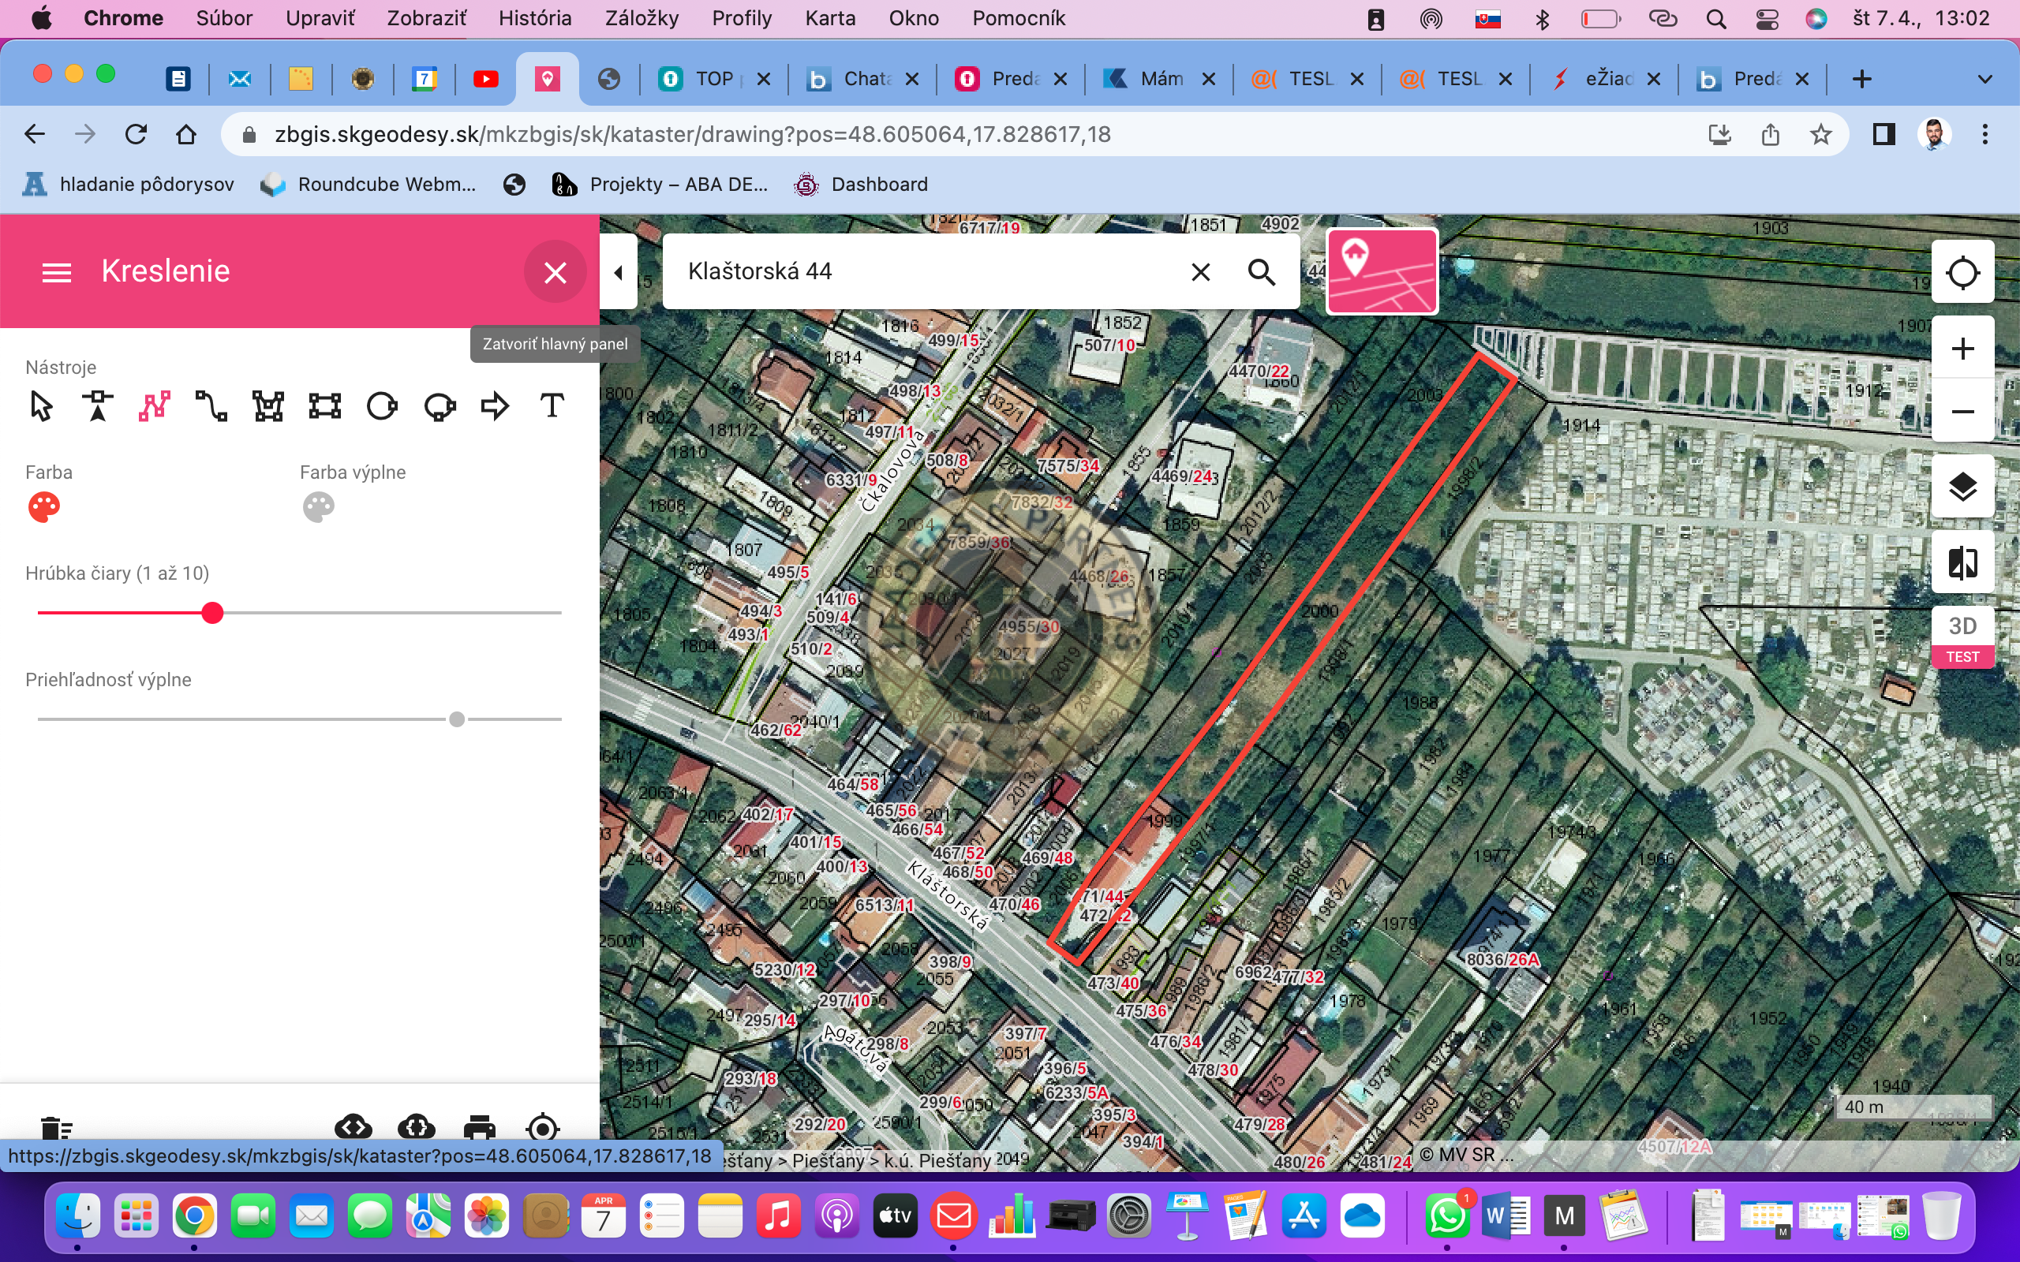Switch to the YouTube pinned tab
This screenshot has width=2020, height=1262.
486,80
